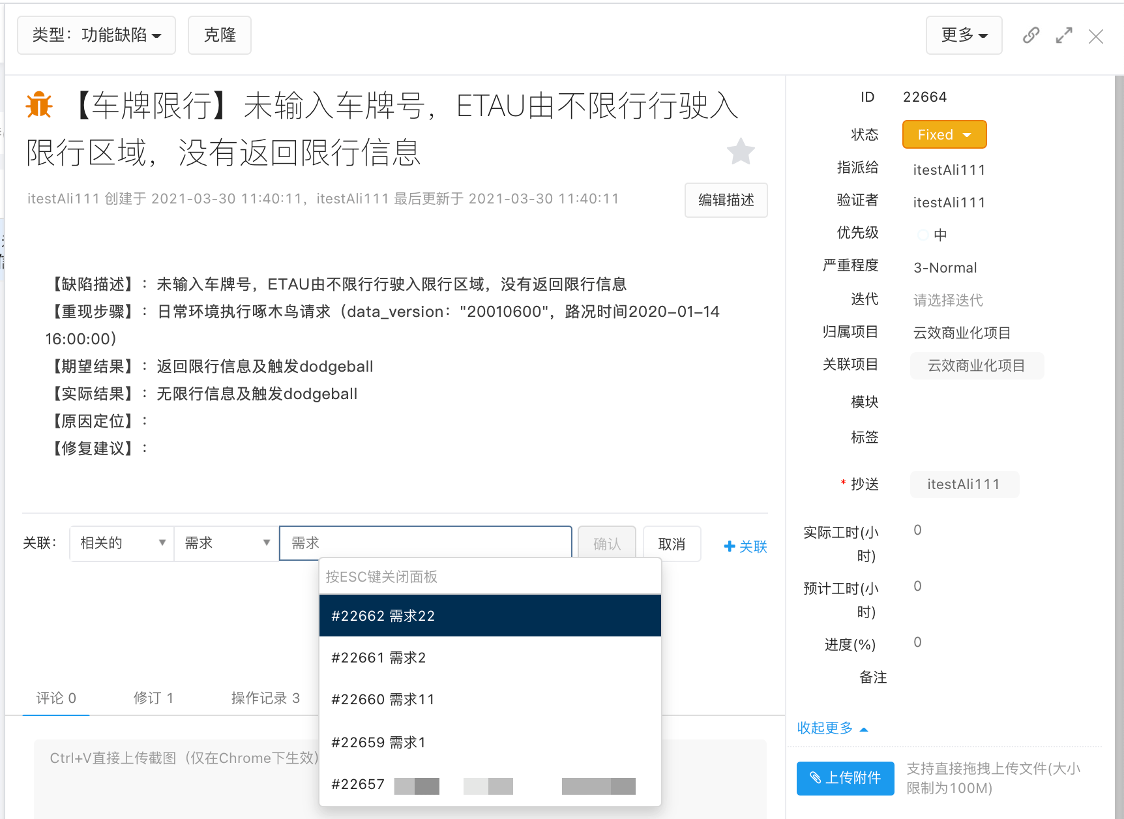Open the 类型: 功能缺陷 dropdown
Image resolution: width=1124 pixels, height=819 pixels.
pyautogui.click(x=96, y=35)
